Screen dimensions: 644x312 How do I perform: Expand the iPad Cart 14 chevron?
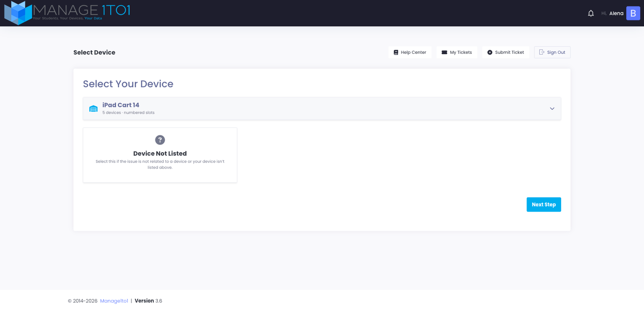coord(552,109)
